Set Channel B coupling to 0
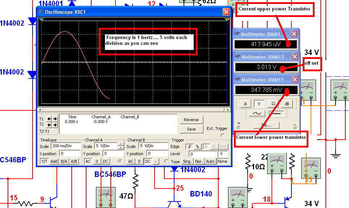This screenshot has height=208, width=349. pos(139,161)
